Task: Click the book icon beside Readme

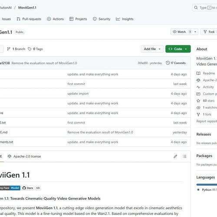Action: click(198, 73)
